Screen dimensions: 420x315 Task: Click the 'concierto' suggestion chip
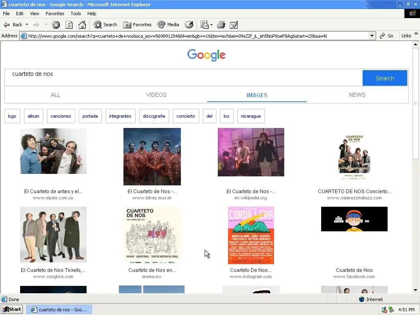tap(186, 116)
